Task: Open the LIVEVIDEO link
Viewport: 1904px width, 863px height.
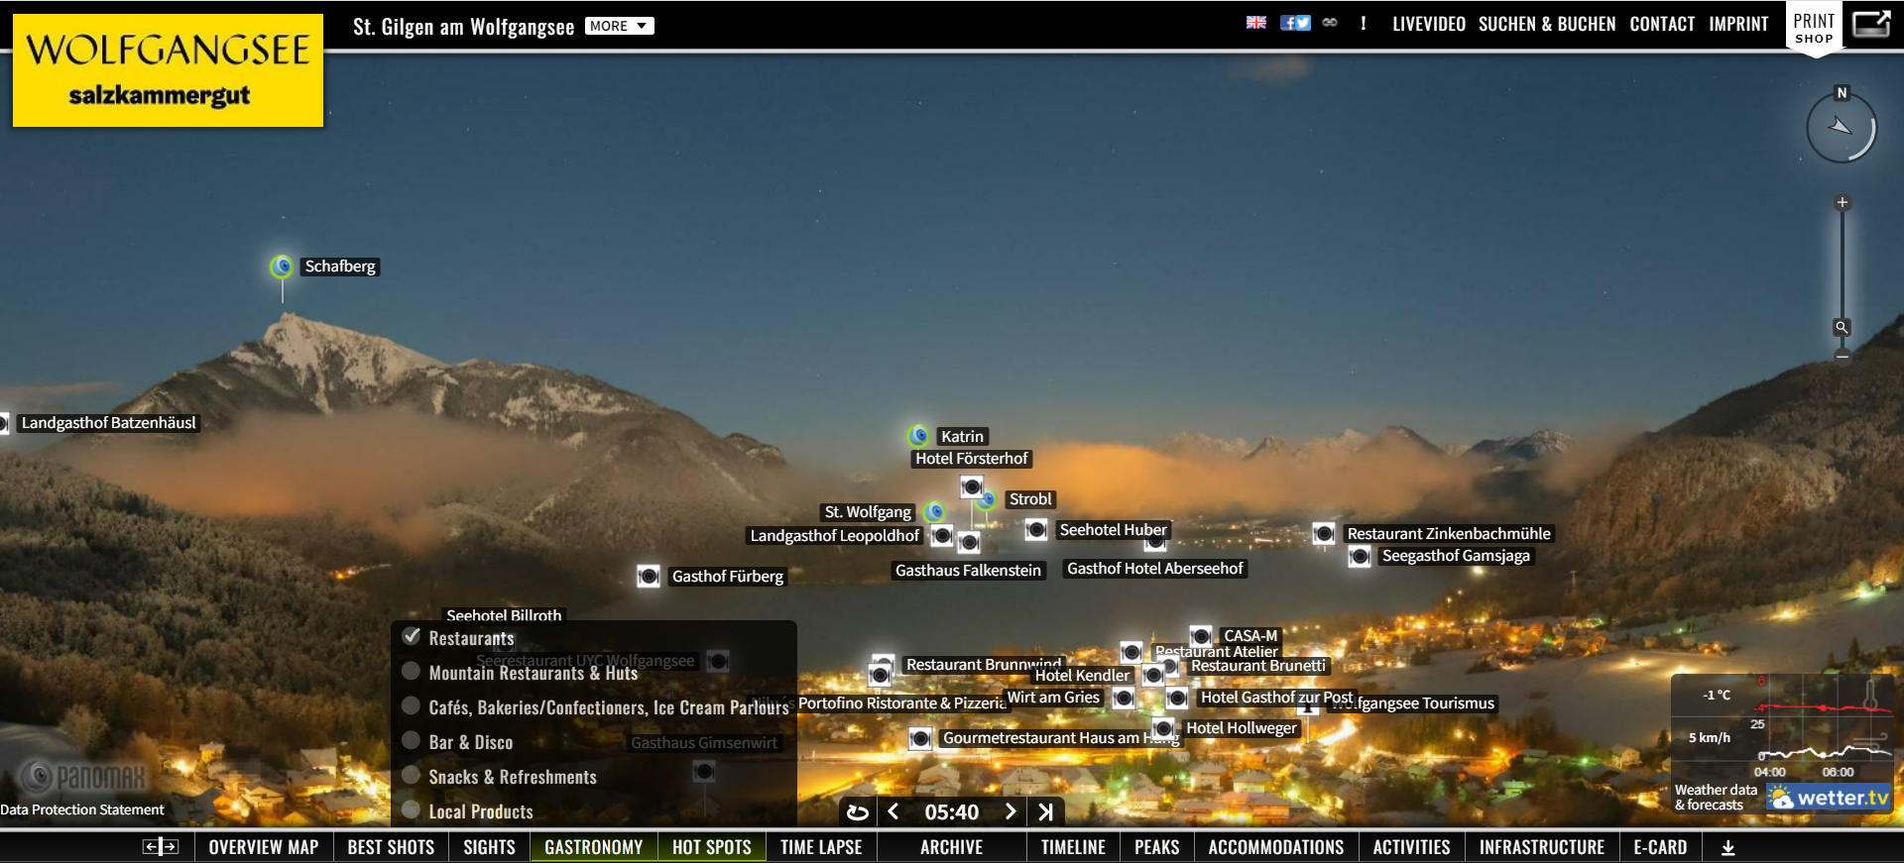Action: [1429, 24]
